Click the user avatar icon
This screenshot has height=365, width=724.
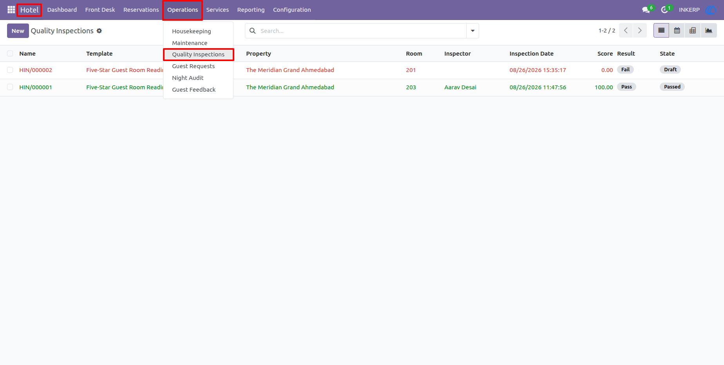(711, 10)
